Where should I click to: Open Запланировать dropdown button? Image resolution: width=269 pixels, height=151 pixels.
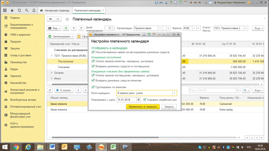(x=61, y=37)
